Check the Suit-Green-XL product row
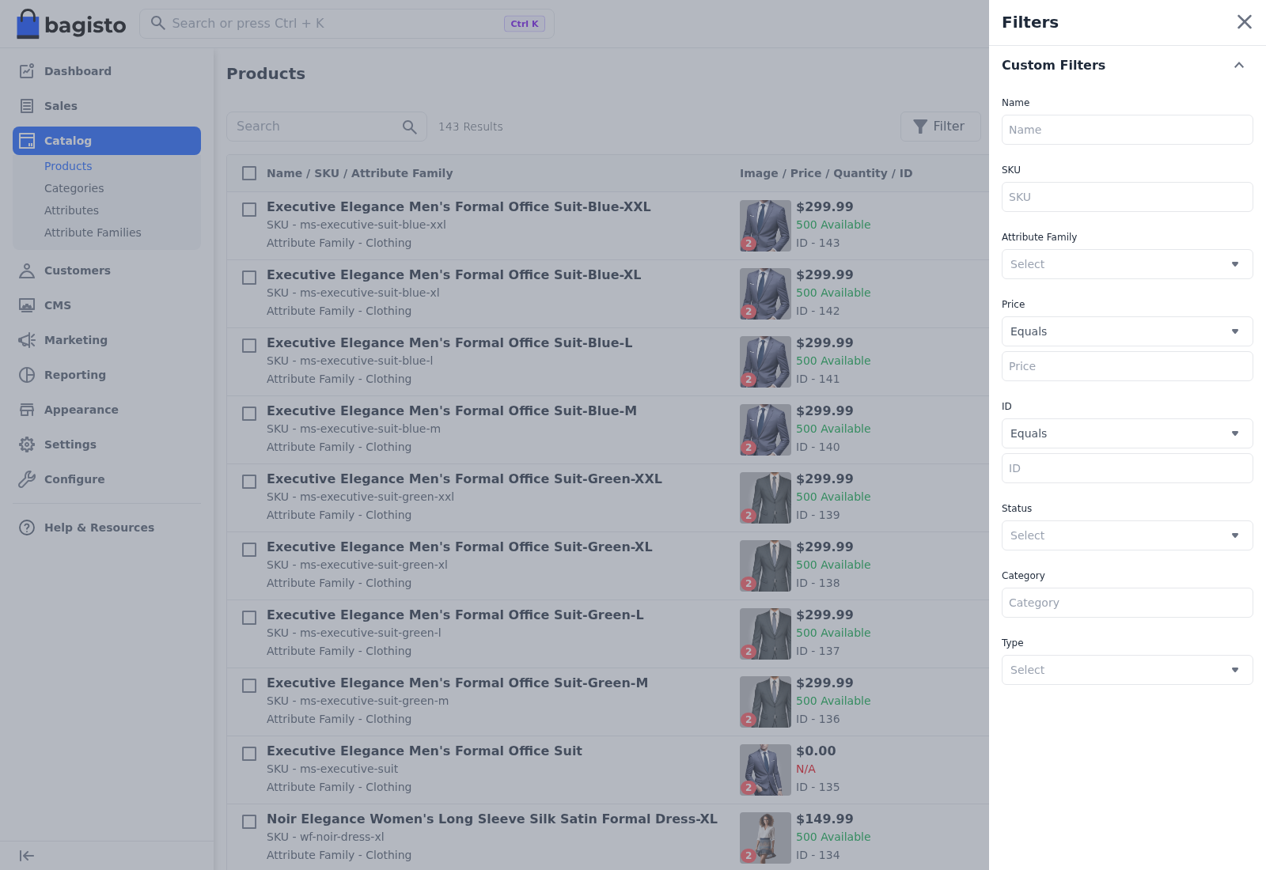This screenshot has width=1266, height=870. coord(249,550)
